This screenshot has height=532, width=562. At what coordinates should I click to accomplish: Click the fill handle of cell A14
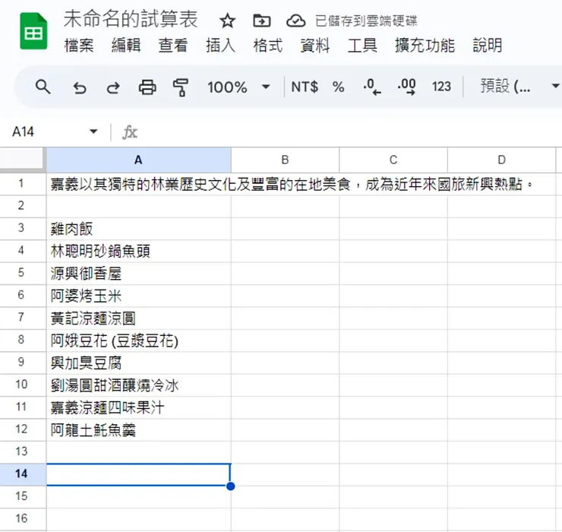pyautogui.click(x=231, y=486)
